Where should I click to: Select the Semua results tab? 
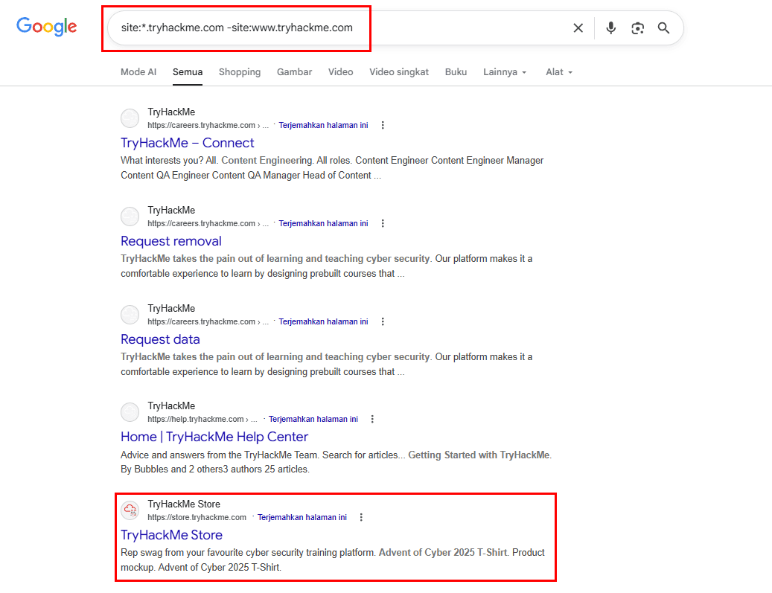188,72
